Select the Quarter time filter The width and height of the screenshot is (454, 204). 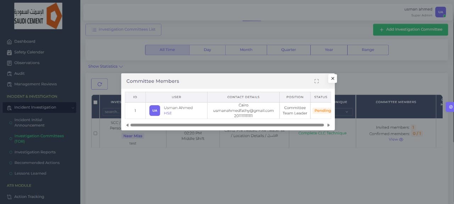[288, 50]
